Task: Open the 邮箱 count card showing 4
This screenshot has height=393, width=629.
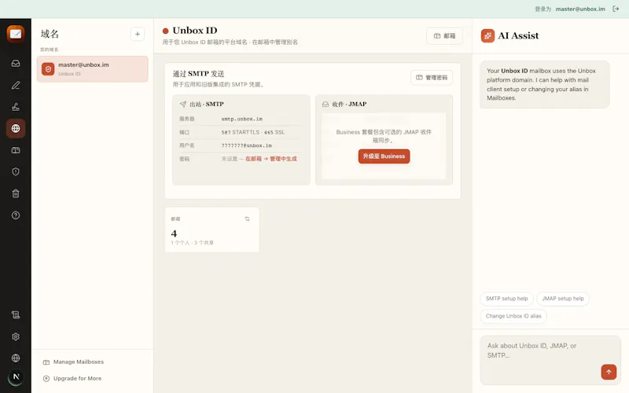Action: pos(212,230)
